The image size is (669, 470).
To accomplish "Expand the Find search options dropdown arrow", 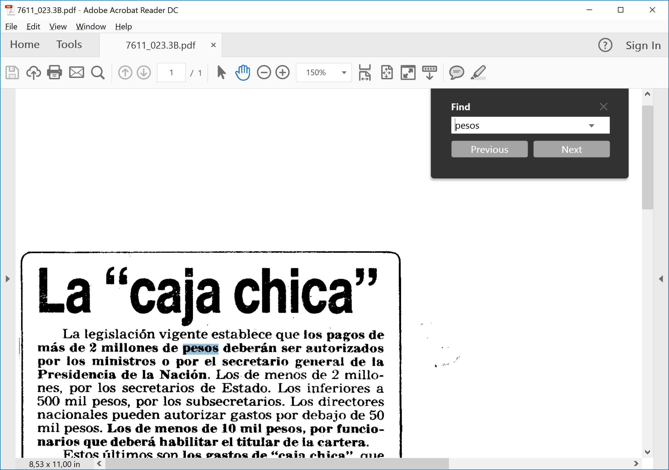I will pyautogui.click(x=591, y=125).
